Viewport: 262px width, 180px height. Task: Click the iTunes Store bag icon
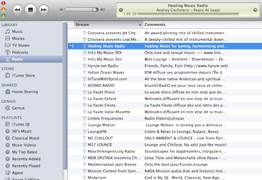pyautogui.click(x=7, y=75)
